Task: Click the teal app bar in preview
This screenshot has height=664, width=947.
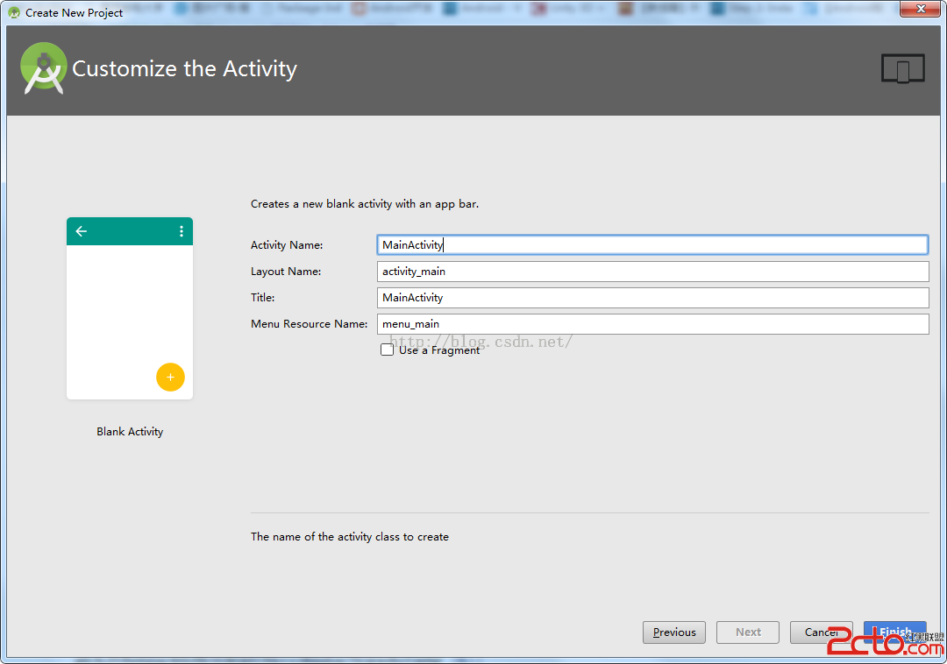Action: click(x=130, y=231)
